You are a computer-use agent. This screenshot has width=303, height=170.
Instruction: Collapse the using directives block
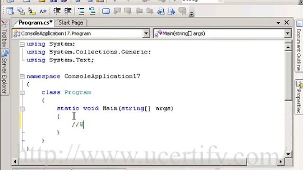pos(22,44)
